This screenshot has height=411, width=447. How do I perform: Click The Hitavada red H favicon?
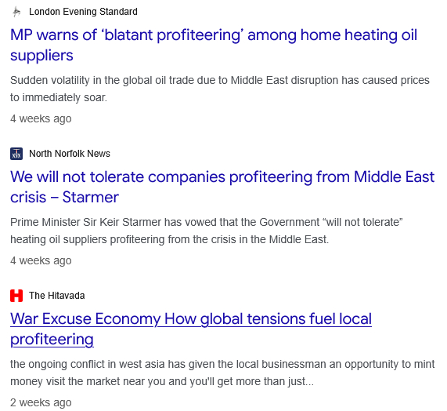[16, 296]
